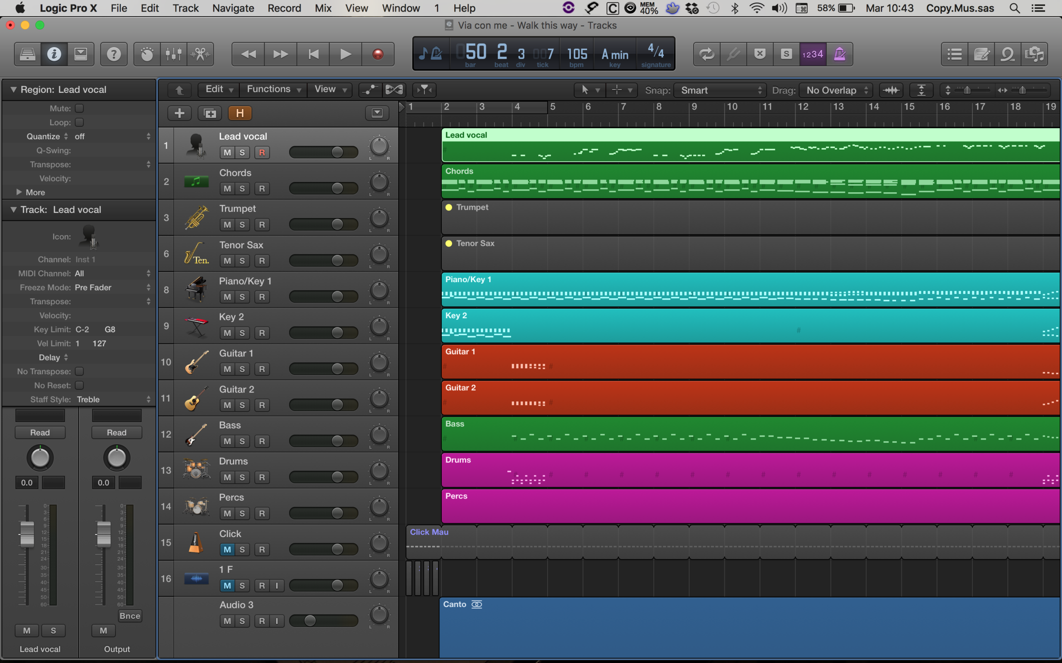Toggle Count-in 1234 button
This screenshot has height=663, width=1062.
pos(813,54)
